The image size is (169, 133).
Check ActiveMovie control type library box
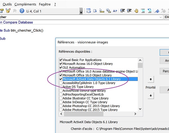pos(61,90)
